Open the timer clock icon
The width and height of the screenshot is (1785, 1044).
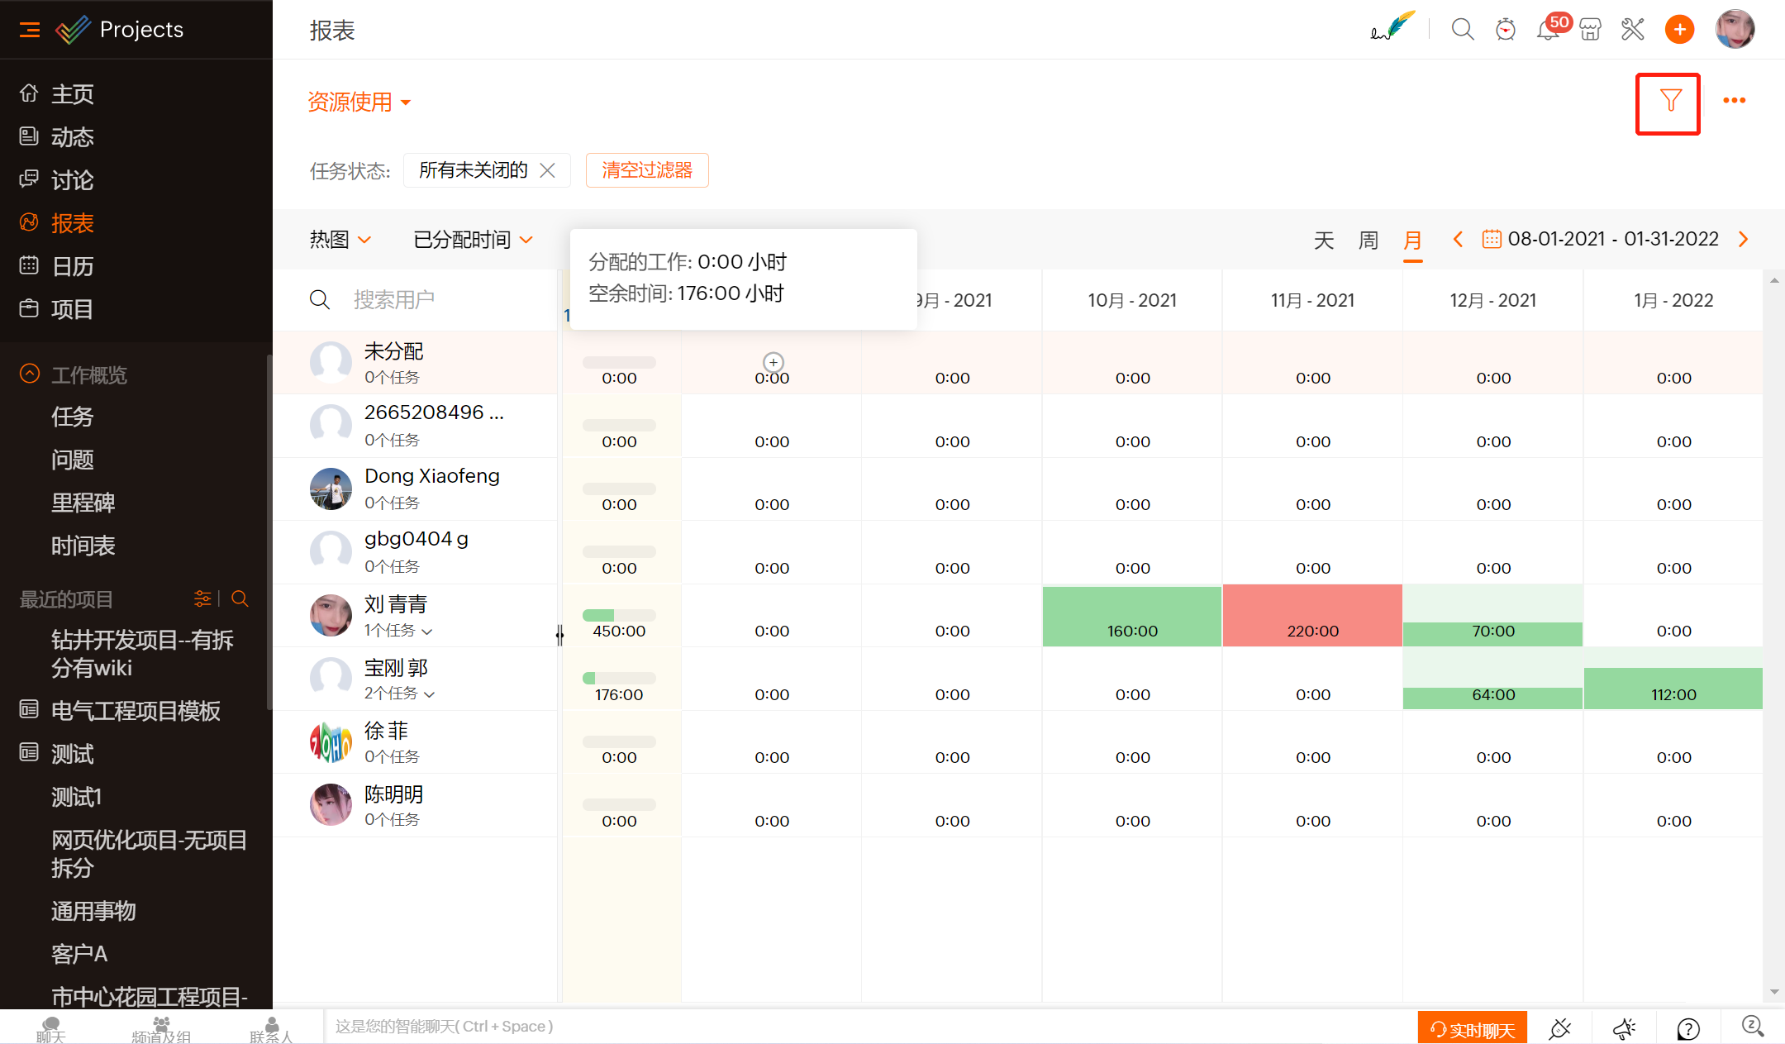tap(1505, 31)
